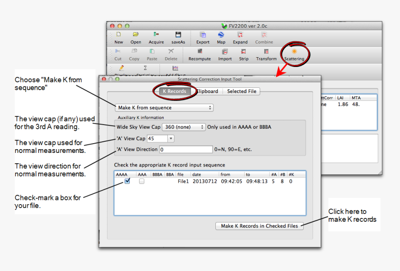The height and width of the screenshot is (271, 400).
Task: Click the BBBA column header
Action: pos(157,174)
